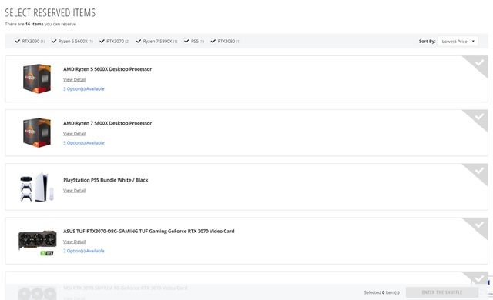The image size is (493, 300).
Task: Click the ASUS TUF-RTX3070-O8G-GAMING title text
Action: (x=149, y=231)
